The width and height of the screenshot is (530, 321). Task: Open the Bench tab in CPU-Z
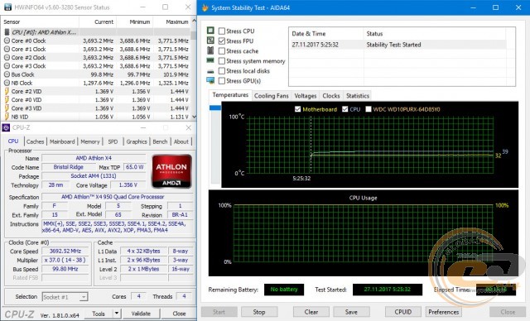160,141
